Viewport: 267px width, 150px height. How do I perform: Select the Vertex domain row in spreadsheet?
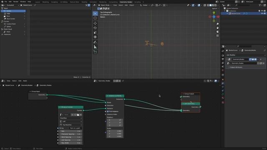13,11
